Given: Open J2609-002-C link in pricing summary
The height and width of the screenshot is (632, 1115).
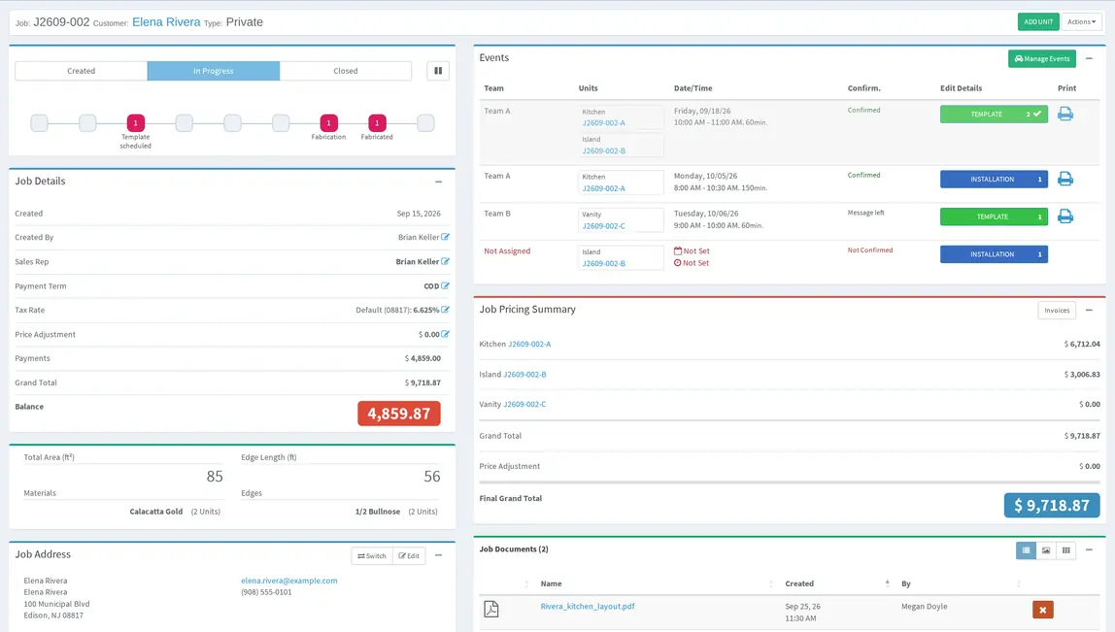Looking at the screenshot, I should tap(524, 404).
